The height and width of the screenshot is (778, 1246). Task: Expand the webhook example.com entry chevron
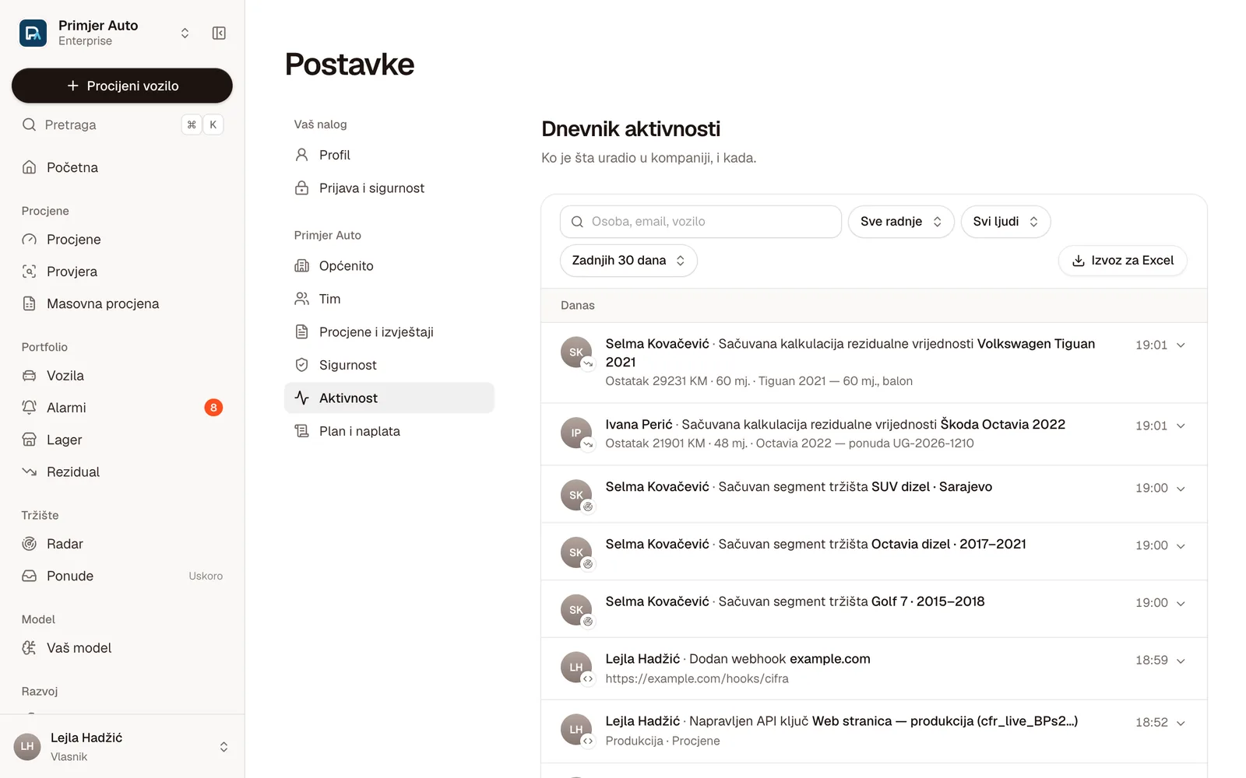tap(1181, 661)
